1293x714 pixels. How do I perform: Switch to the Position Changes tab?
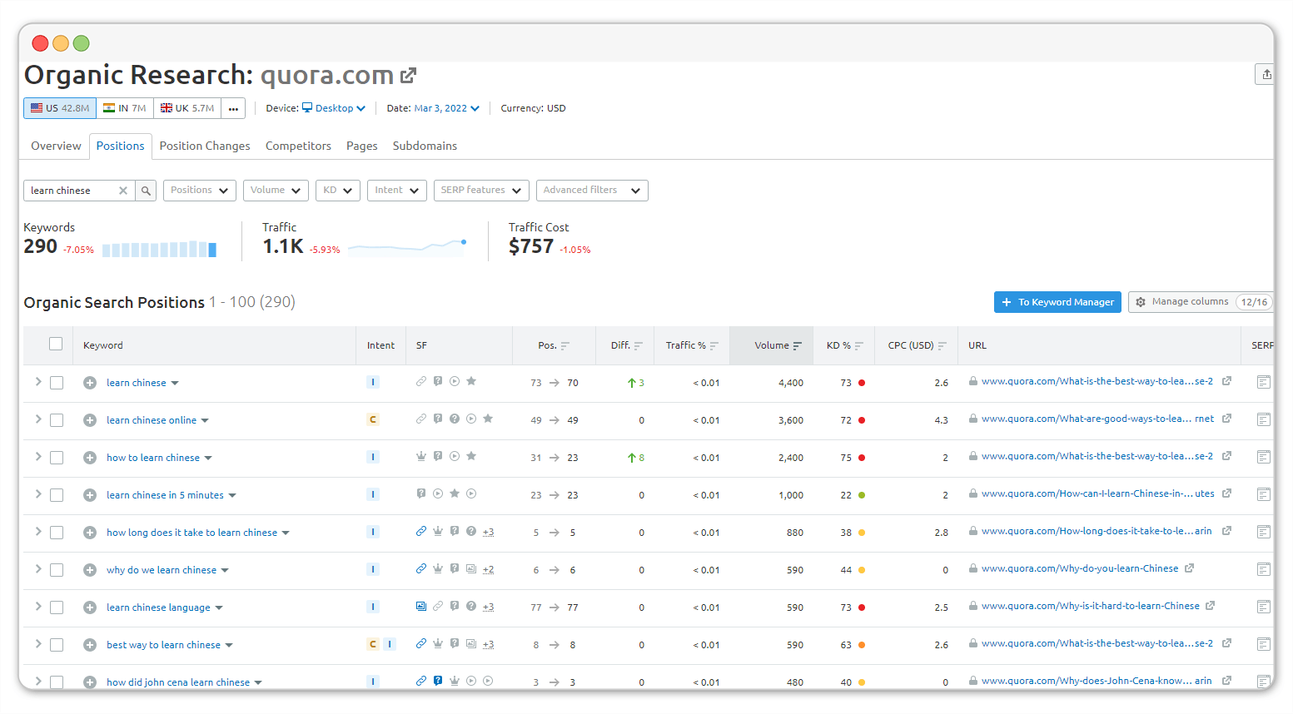click(205, 146)
